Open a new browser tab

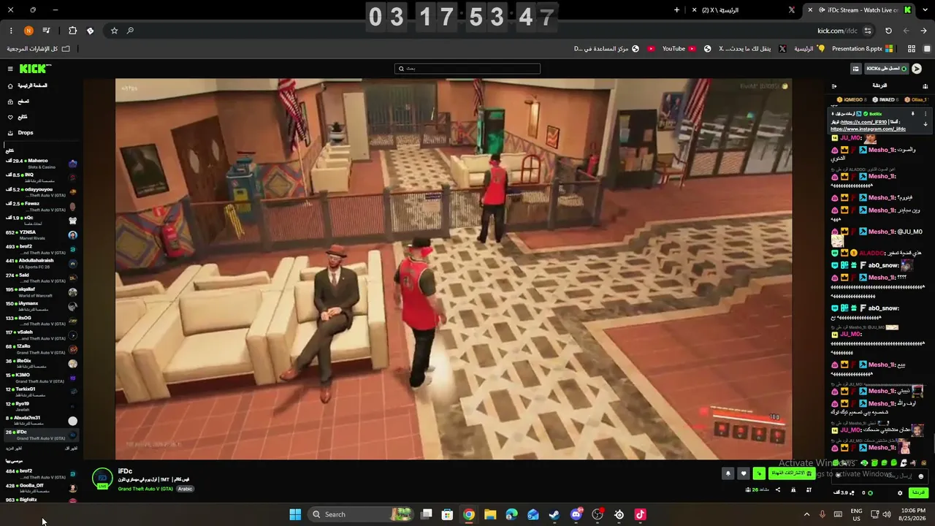[676, 10]
